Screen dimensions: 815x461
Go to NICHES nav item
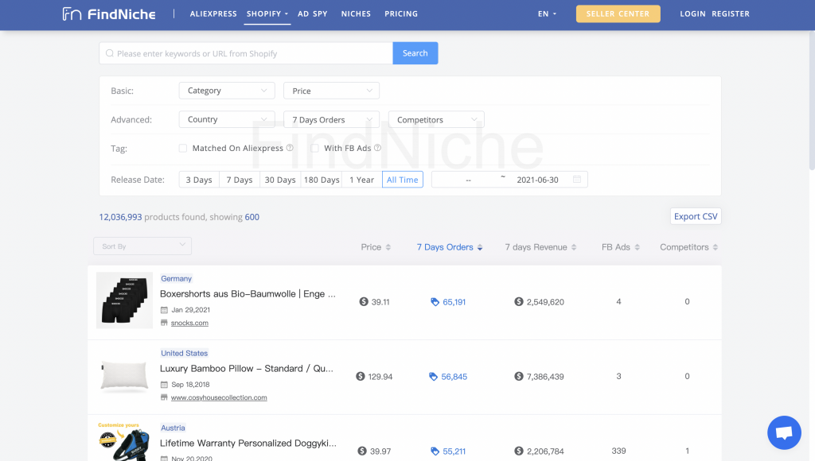point(356,14)
